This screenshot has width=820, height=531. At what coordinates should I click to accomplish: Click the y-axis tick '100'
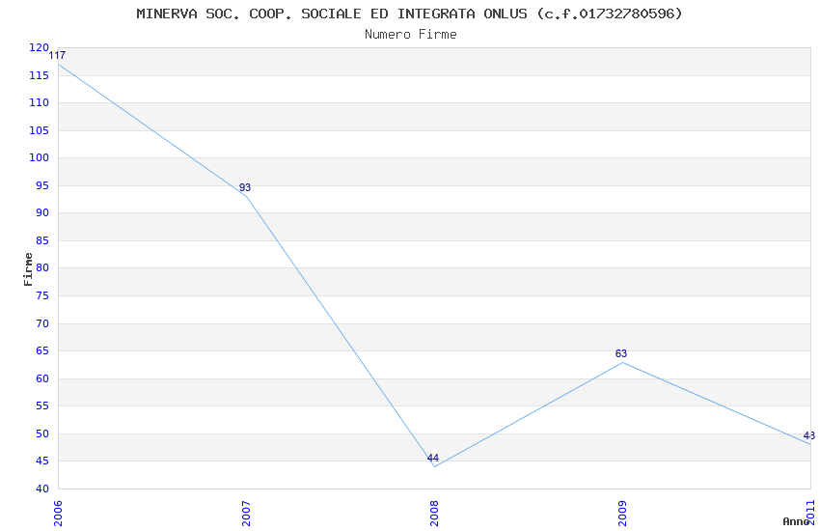coord(40,157)
